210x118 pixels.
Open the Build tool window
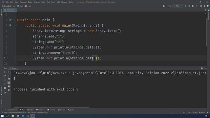[71, 110]
